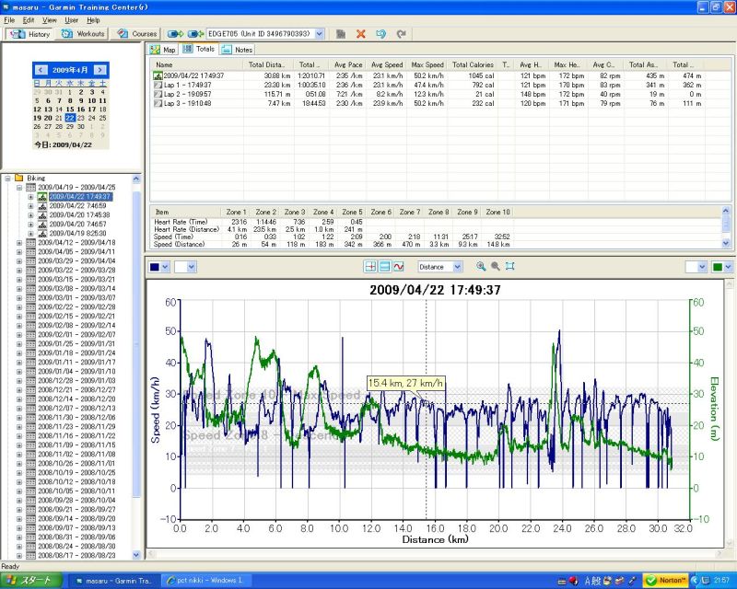Viewport: 737px width, 589px height.
Task: Click the Biking folder icon
Action: pos(18,178)
